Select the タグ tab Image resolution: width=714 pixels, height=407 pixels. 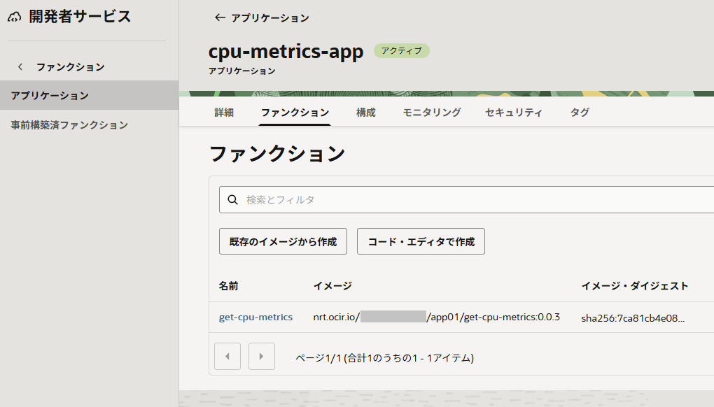[580, 113]
